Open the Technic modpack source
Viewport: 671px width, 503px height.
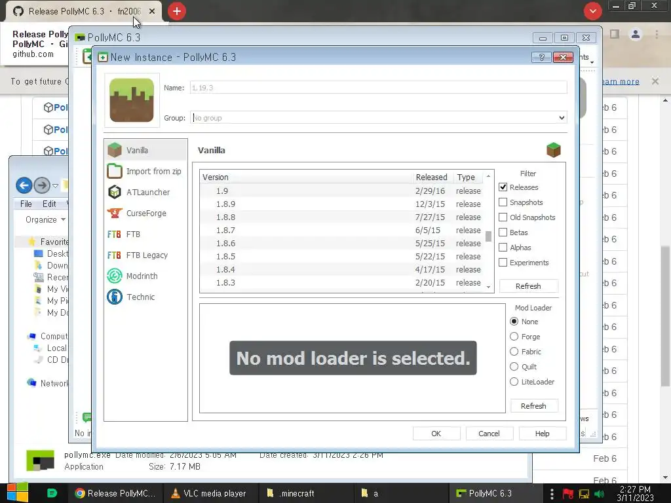(x=145, y=297)
